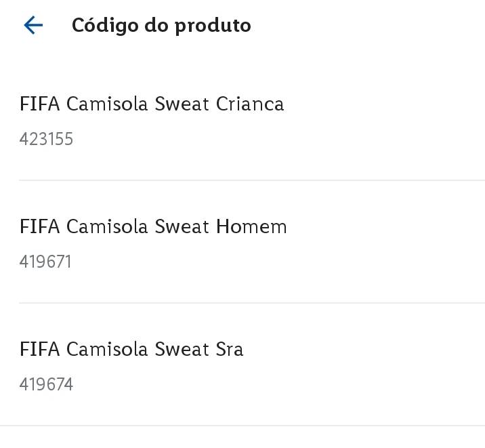Click the divider line below code 419671
This screenshot has height=448, width=485.
(x=252, y=303)
